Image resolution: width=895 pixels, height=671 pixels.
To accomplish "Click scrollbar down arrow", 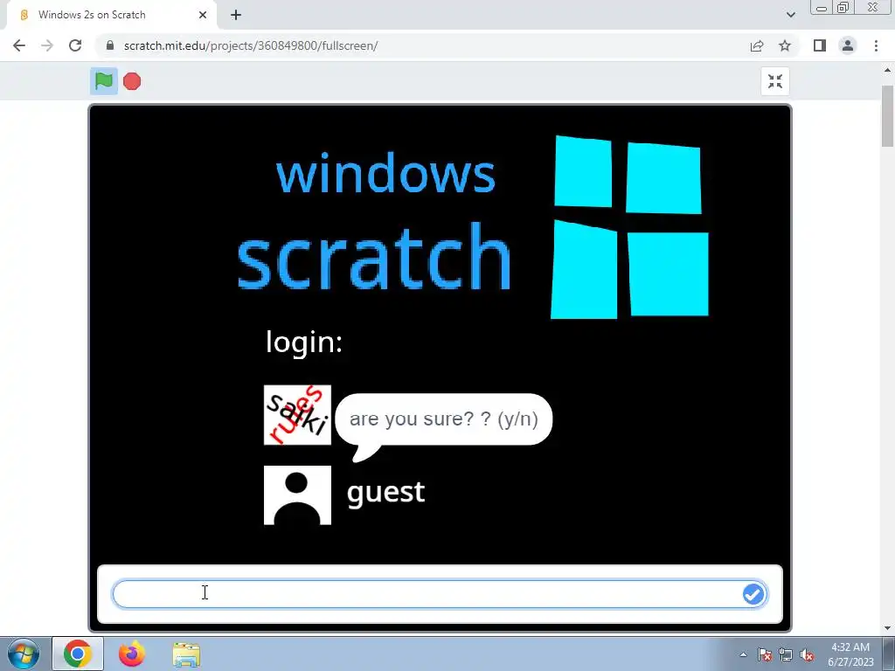I will click(x=888, y=628).
